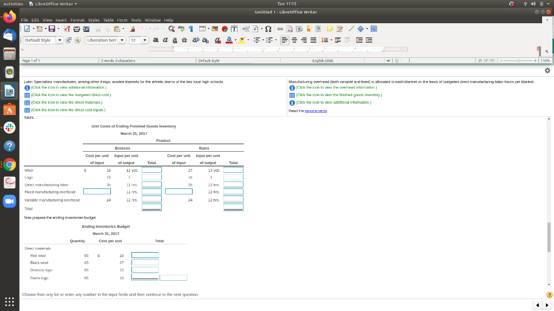
Task: Click Clear Direct Formatting icon
Action: (x=217, y=40)
